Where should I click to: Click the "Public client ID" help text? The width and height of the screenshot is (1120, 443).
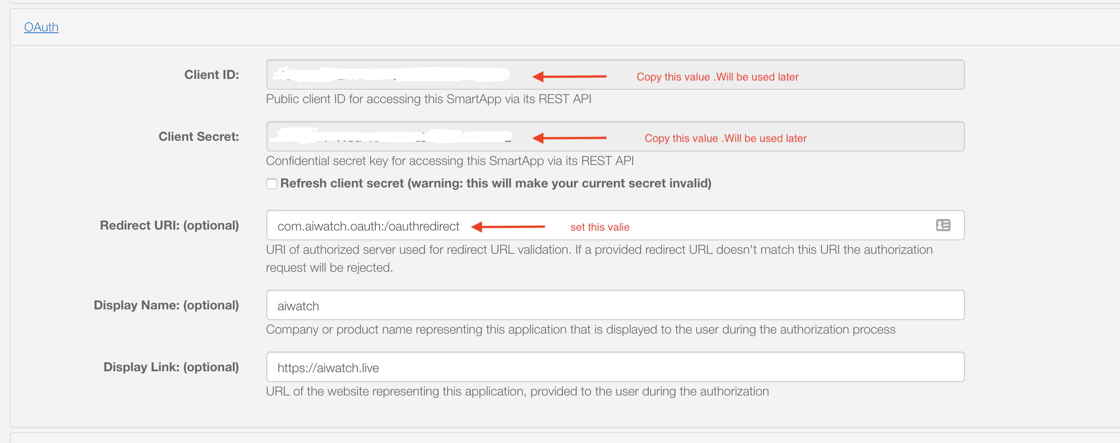(x=428, y=99)
